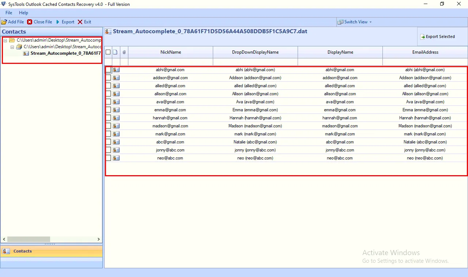Screen dimensions: 468x277
Task: Click the tree scrollbar left arrow
Action: coord(4,239)
